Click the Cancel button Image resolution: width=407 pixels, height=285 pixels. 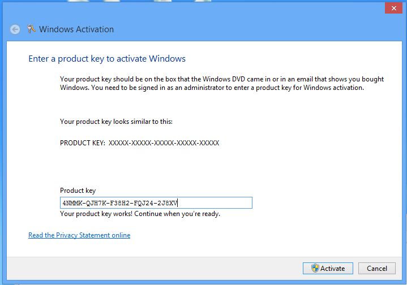click(x=377, y=268)
